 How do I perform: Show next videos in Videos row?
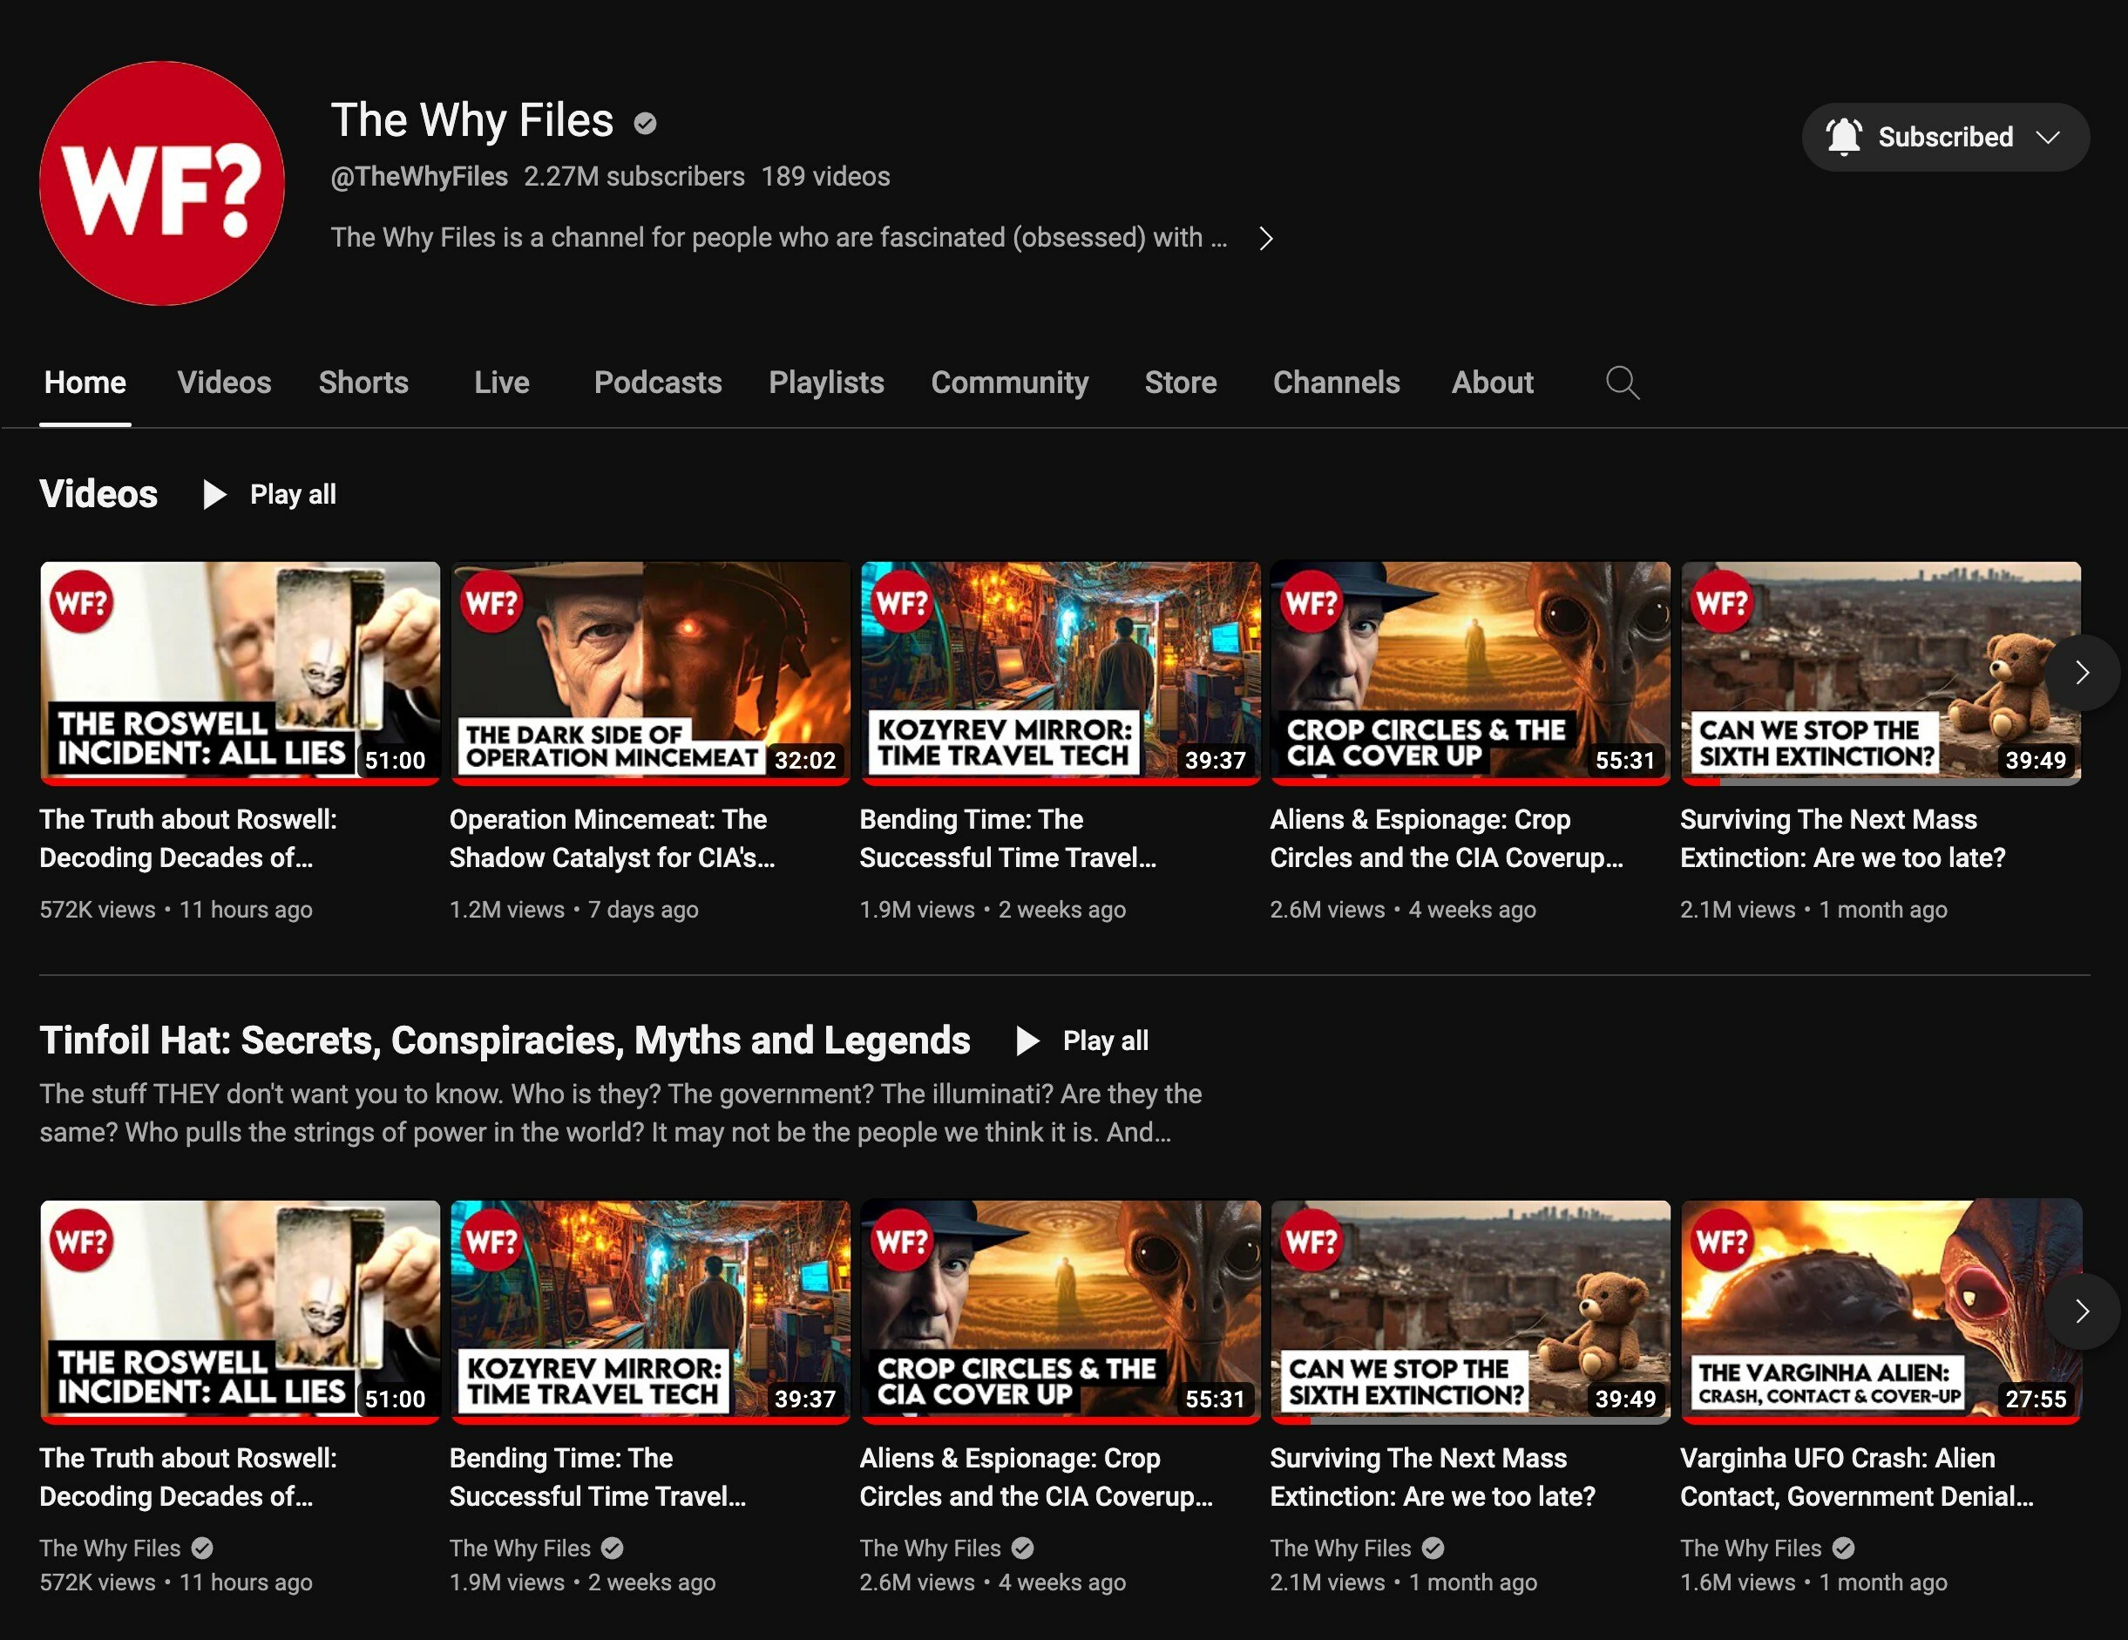coord(2082,673)
